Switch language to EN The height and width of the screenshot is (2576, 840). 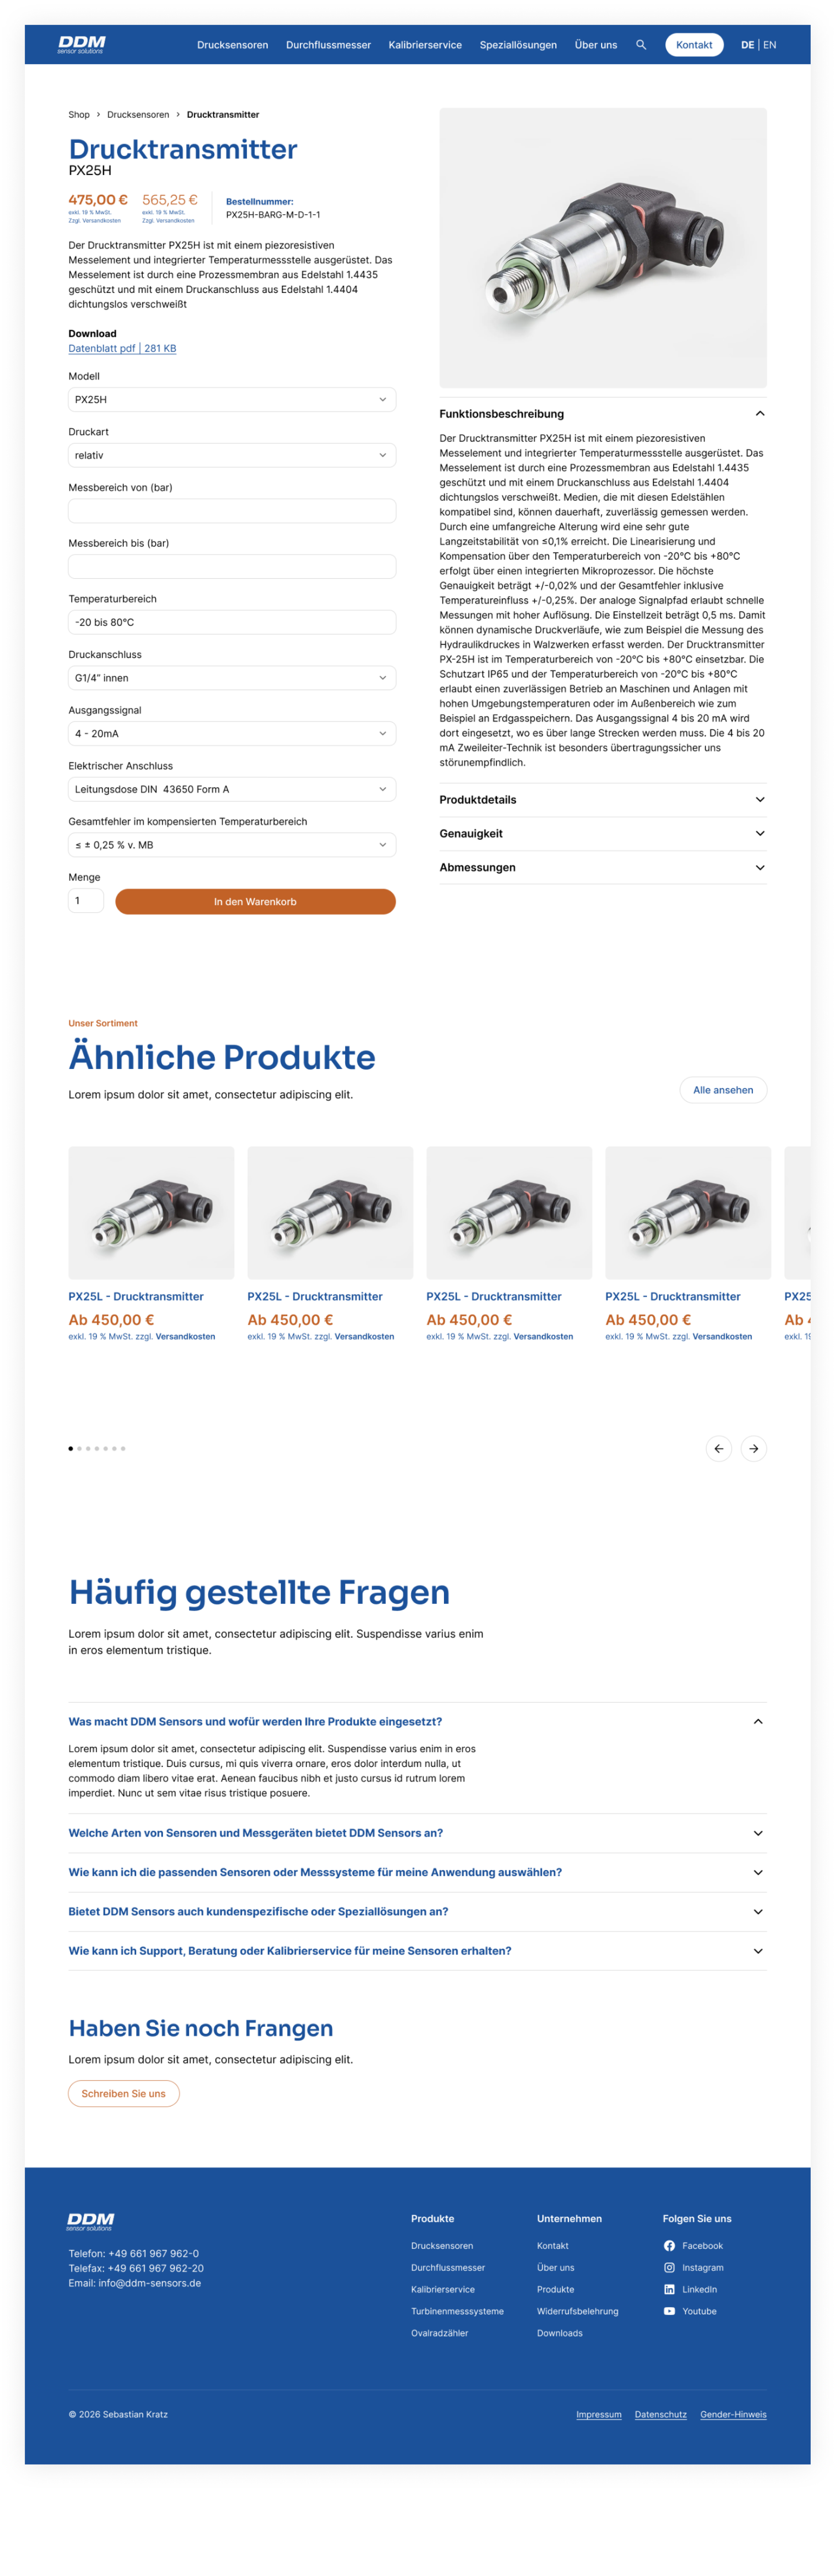click(769, 45)
